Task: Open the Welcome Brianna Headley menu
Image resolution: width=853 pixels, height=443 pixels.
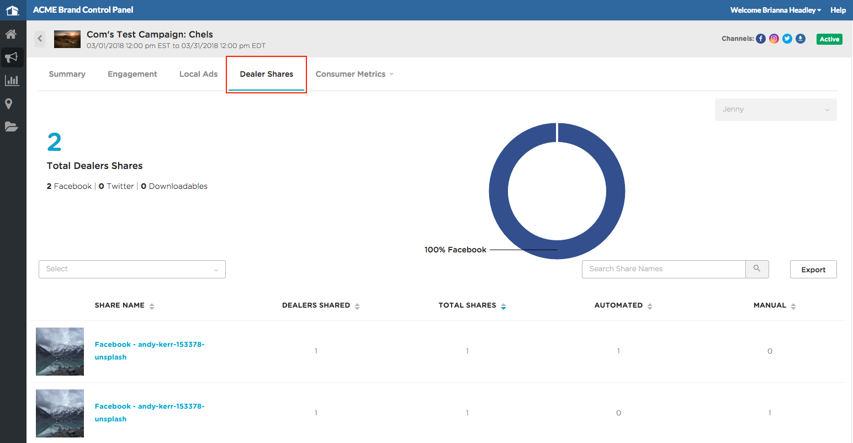Action: (x=775, y=10)
